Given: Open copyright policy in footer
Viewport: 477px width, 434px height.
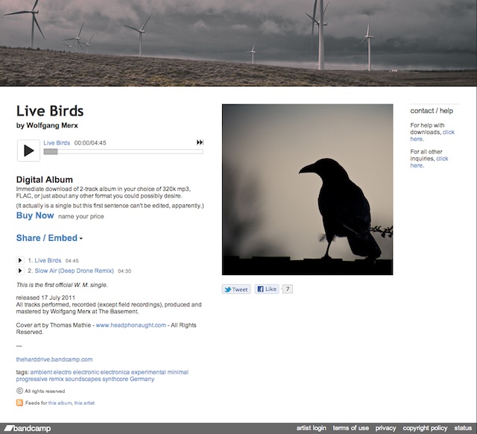Looking at the screenshot, I should [425, 428].
